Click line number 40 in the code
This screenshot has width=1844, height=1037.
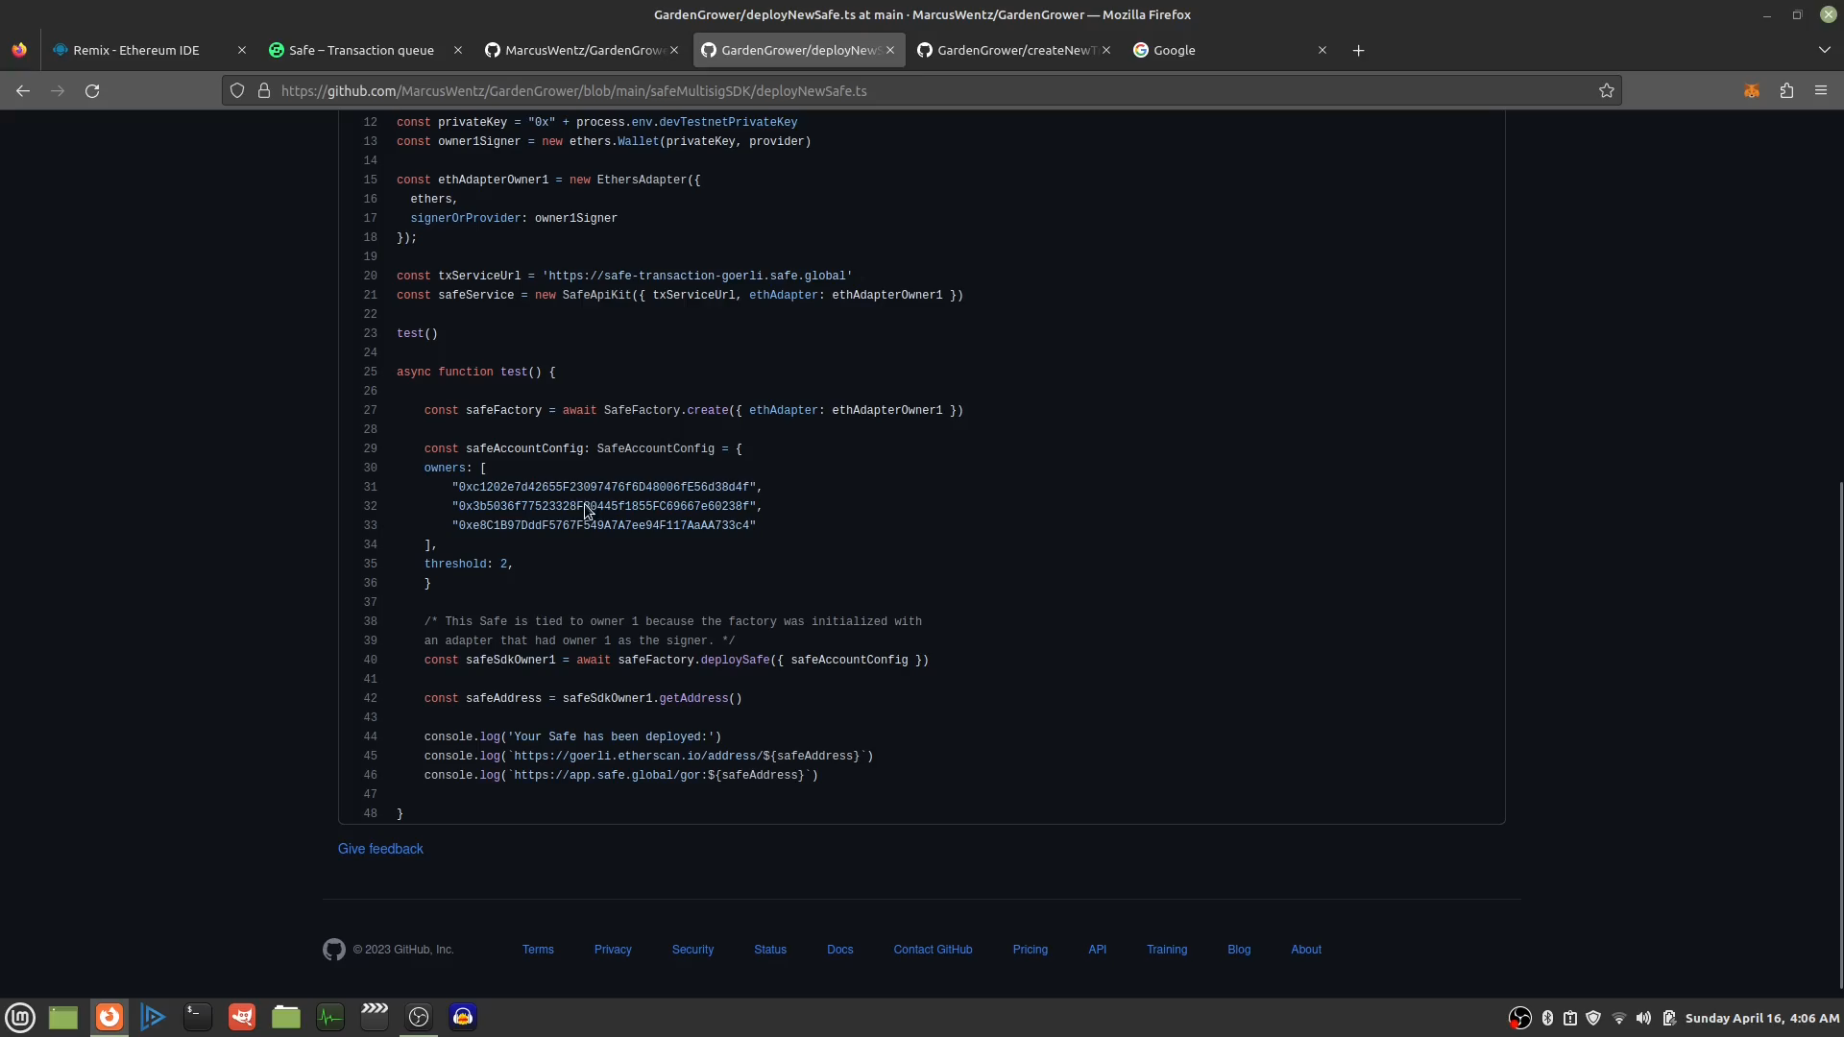click(x=370, y=660)
